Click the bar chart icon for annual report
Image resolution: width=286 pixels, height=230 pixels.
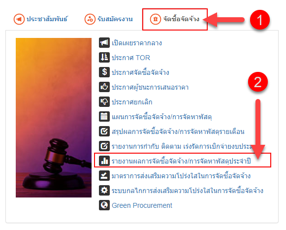pos(104,161)
